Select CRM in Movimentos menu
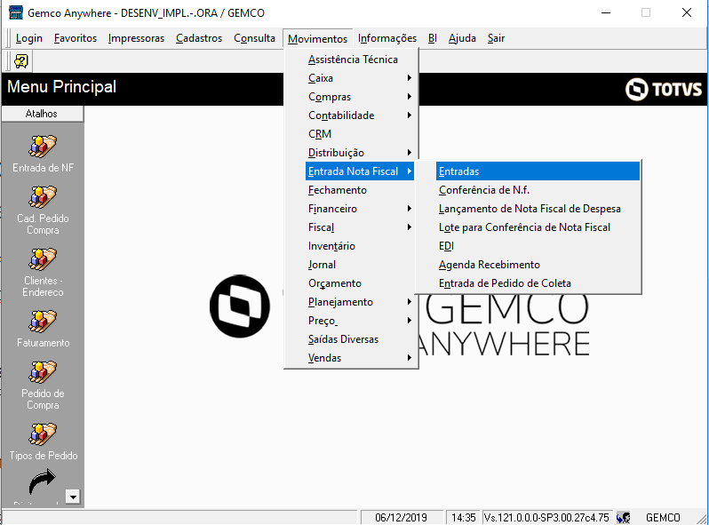Screen dimensions: 709x525 [360, 134]
